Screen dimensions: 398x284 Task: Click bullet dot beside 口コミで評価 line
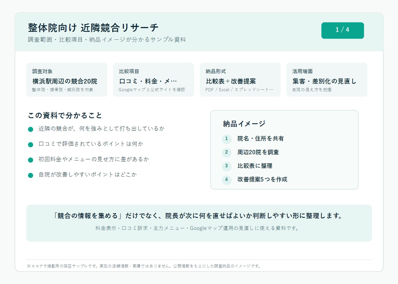31,144
